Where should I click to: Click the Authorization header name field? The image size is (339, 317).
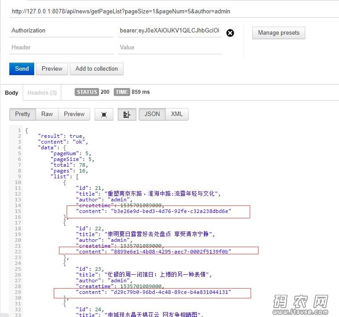[61, 31]
